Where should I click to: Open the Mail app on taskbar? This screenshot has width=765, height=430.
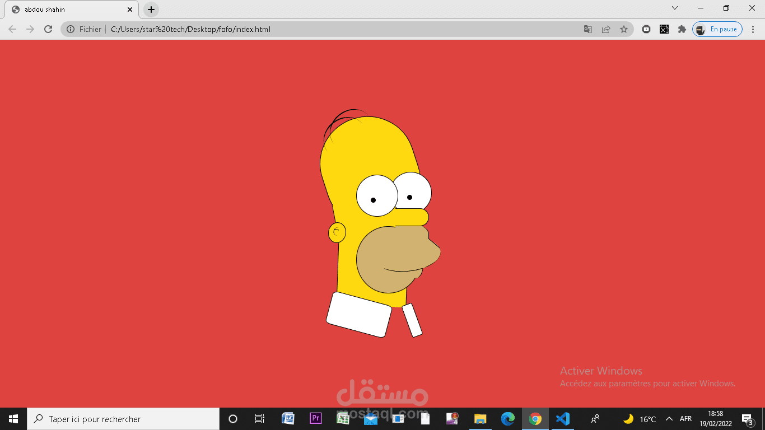pos(370,419)
